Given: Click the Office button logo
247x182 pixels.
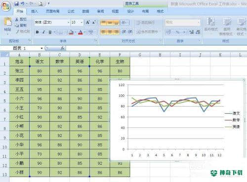Looking at the screenshot, I should (x=6, y=6).
